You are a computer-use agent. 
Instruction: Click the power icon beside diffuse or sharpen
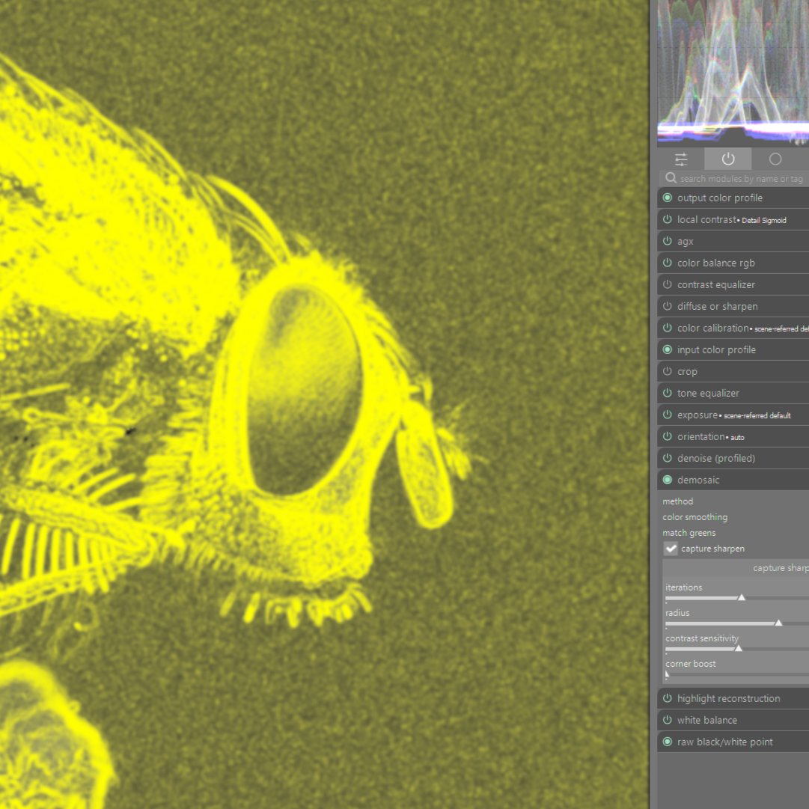pos(668,306)
